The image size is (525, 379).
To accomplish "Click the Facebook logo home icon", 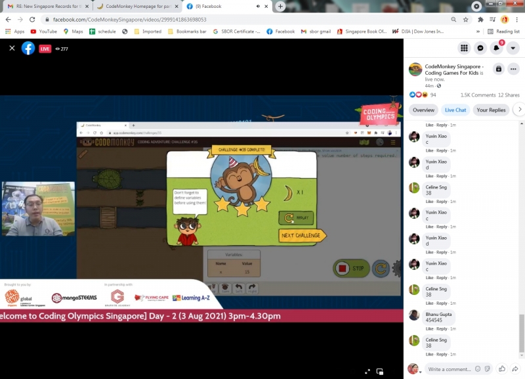I will click(x=28, y=49).
